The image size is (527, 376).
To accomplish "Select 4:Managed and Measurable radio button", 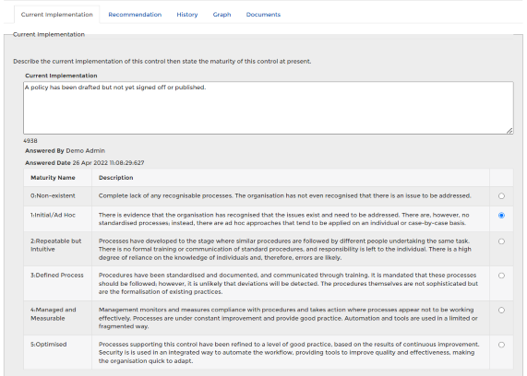I will pyautogui.click(x=501, y=311).
